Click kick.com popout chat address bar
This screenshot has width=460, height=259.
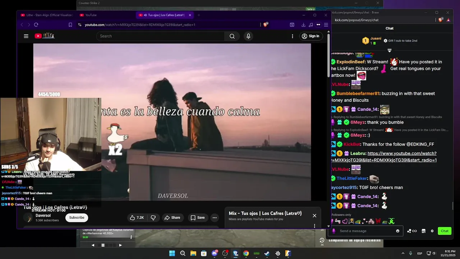coord(356,20)
